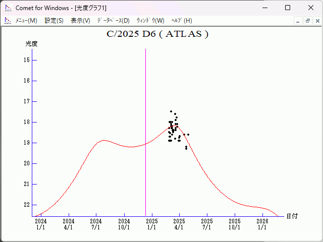Click the 日付 axis label

coord(292,216)
